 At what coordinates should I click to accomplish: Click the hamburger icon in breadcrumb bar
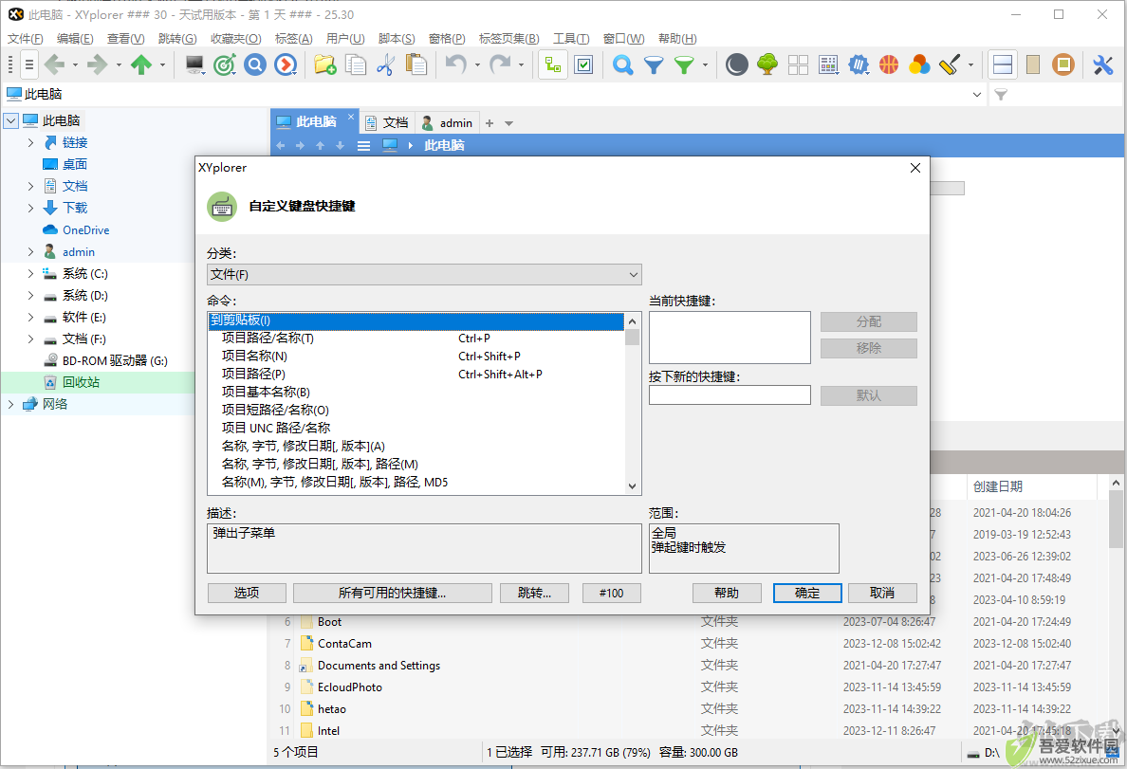[x=364, y=146]
